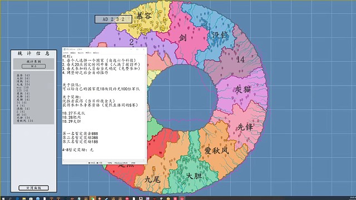Click the '规则:' heading in Notepad
This screenshot has width=356, height=200.
pyautogui.click(x=67, y=56)
